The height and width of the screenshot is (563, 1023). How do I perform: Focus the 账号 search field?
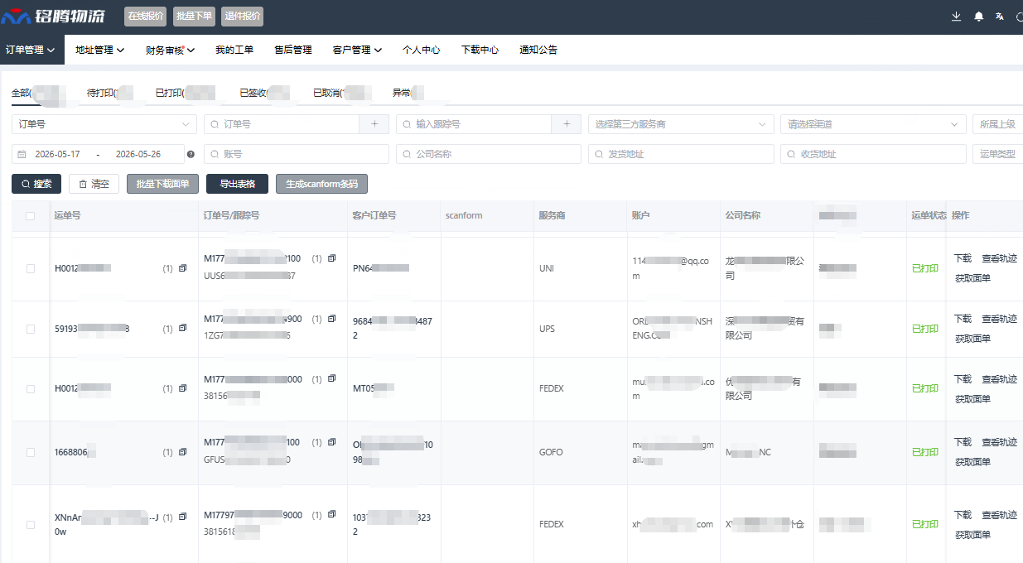coord(297,154)
